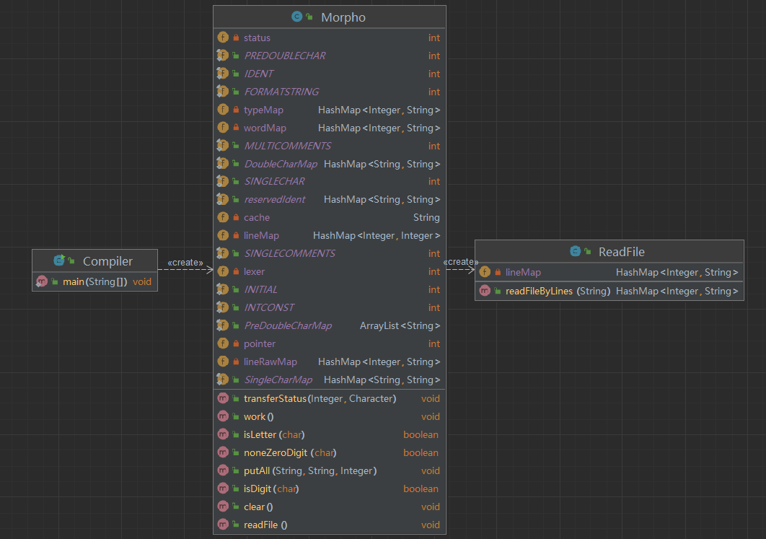Select the putAll method entry
This screenshot has height=539, width=766.
tap(310, 470)
